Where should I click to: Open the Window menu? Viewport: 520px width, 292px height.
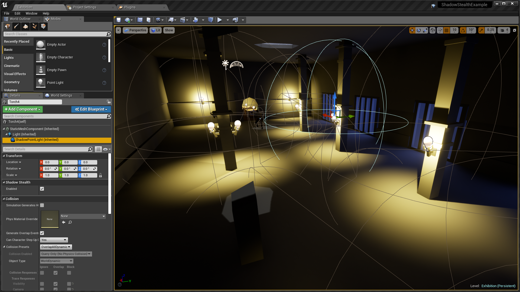[x=31, y=13]
